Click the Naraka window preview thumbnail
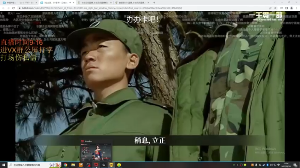Screen dimensions: 300x168 pyautogui.click(x=96, y=152)
